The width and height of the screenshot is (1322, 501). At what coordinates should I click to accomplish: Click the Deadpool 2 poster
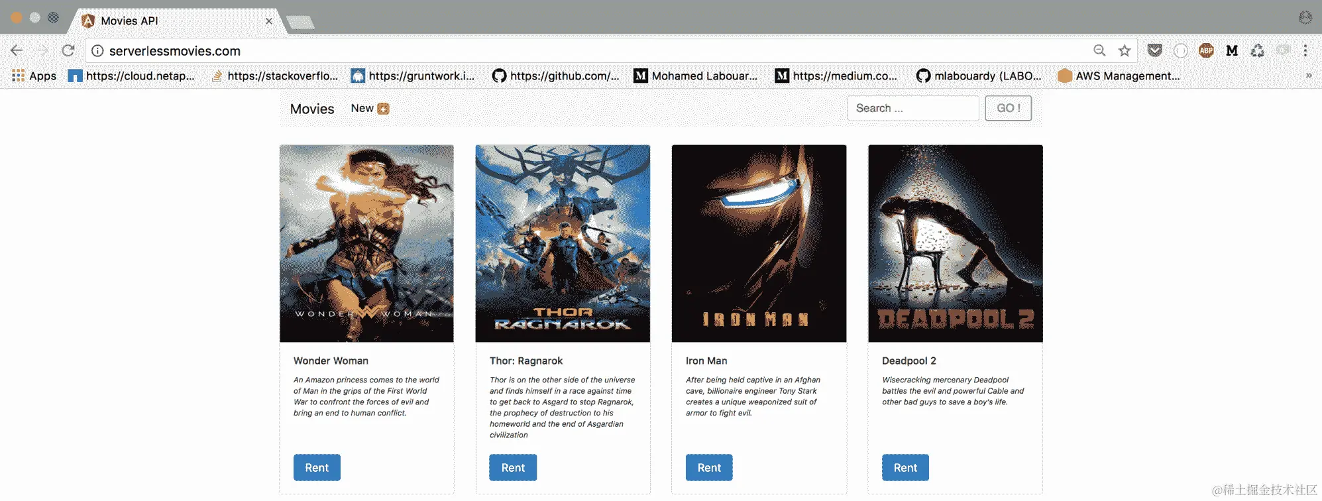tap(955, 243)
